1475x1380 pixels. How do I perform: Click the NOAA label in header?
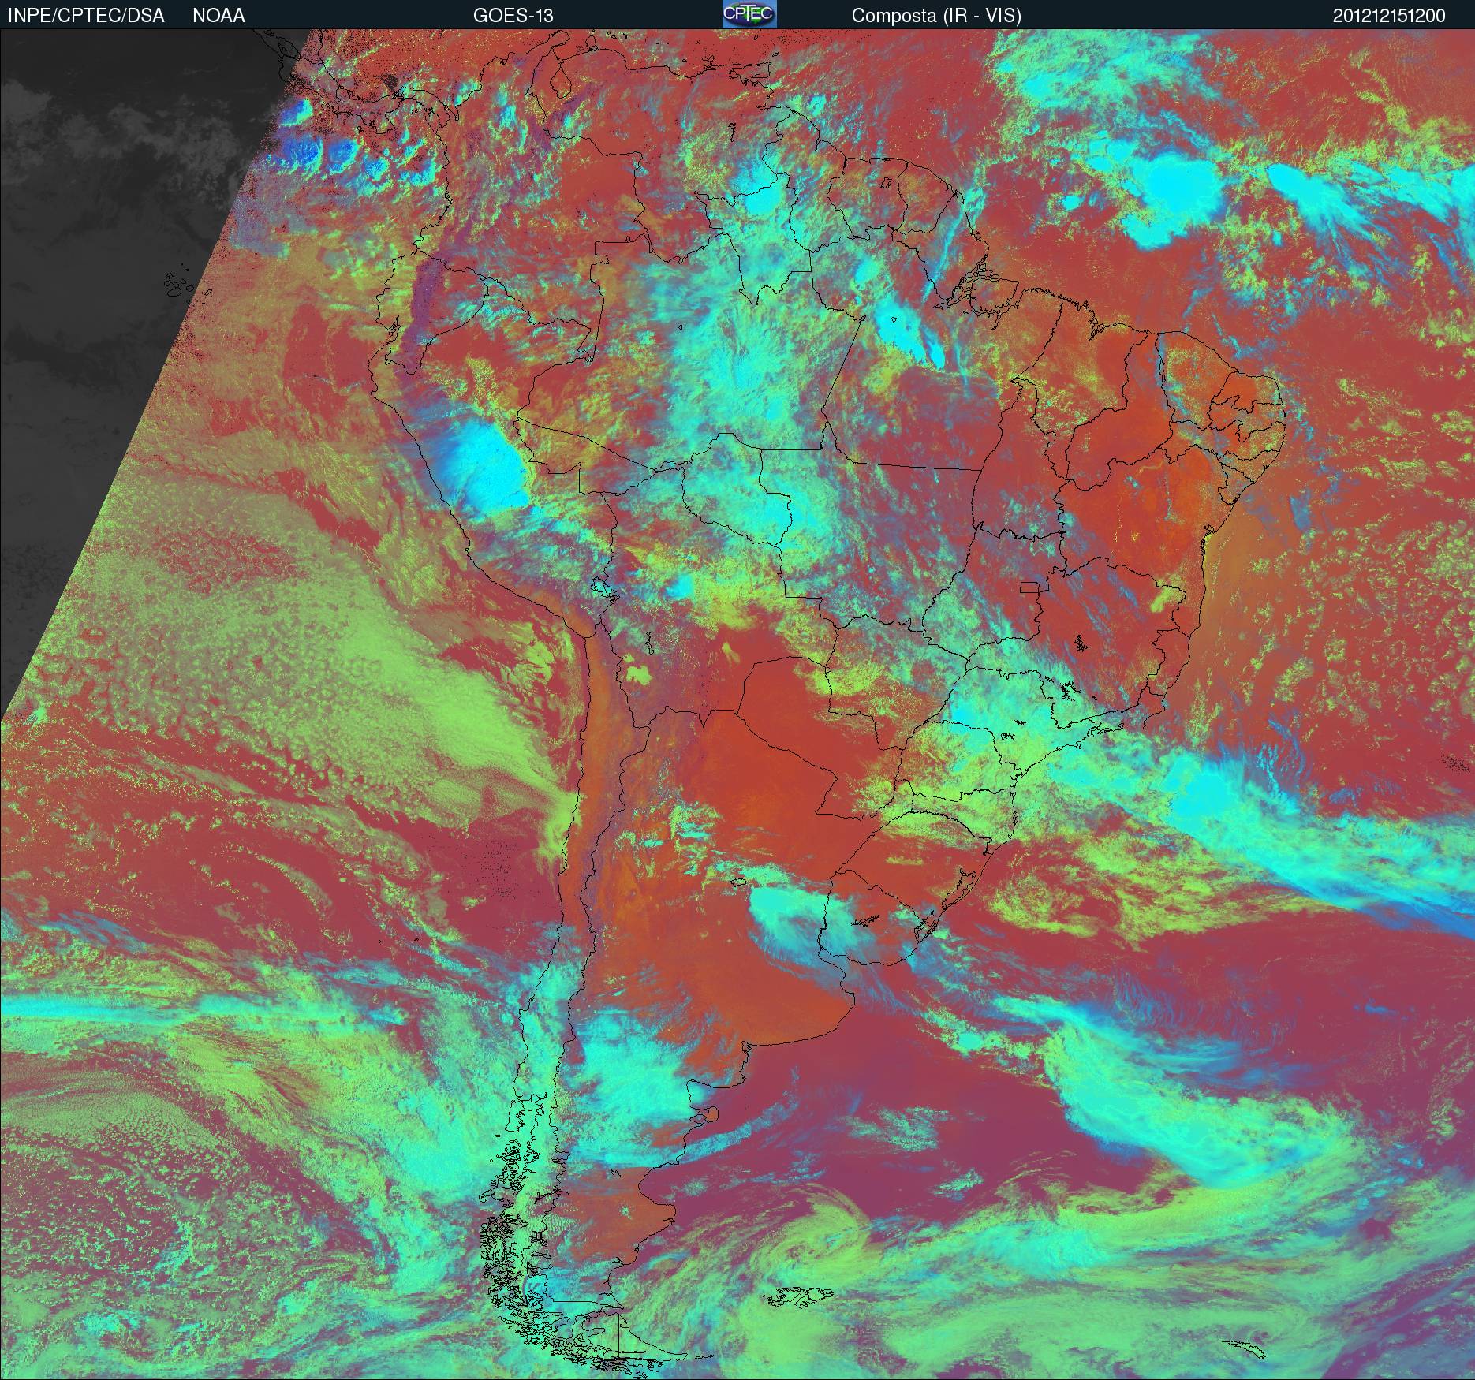click(218, 16)
